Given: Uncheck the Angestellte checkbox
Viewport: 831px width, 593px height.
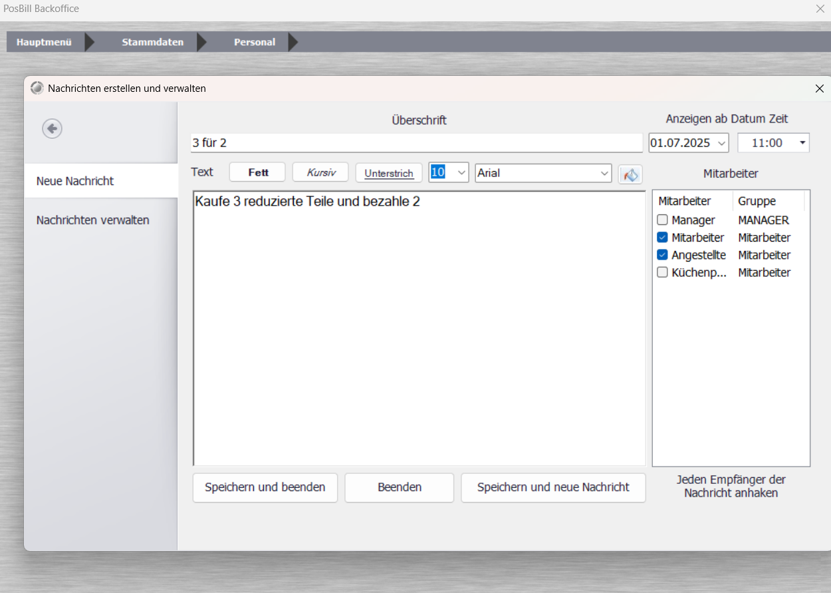Looking at the screenshot, I should [662, 255].
